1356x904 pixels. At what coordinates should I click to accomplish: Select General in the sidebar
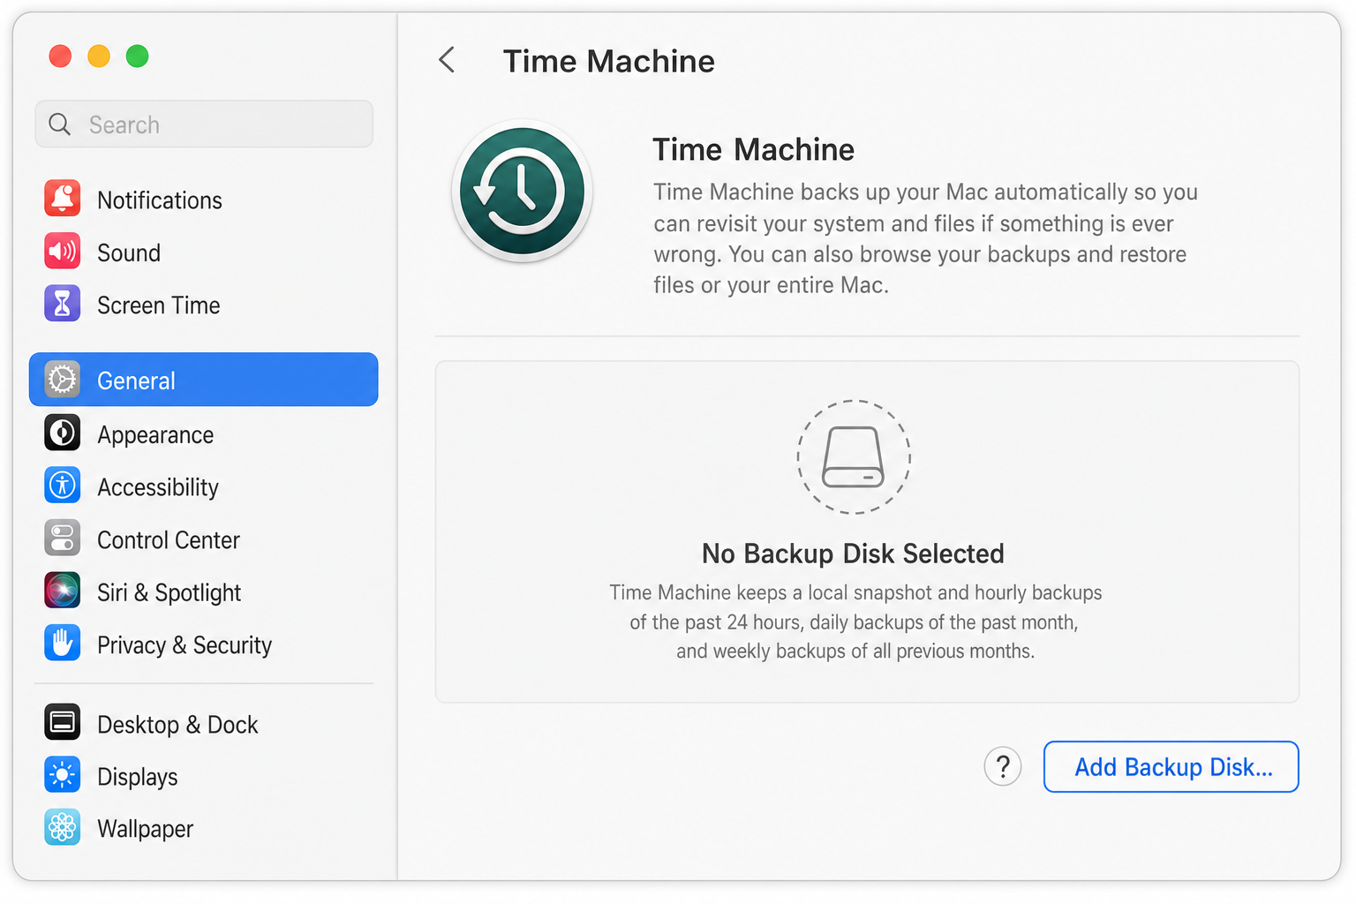point(204,380)
